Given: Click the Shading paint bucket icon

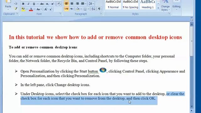Looking at the screenshot, I should (78, 9).
